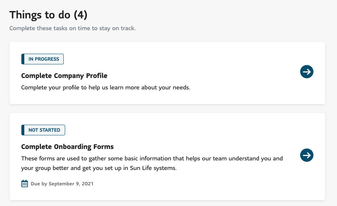Click the company profile description text
This screenshot has height=206, width=337.
[x=106, y=88]
